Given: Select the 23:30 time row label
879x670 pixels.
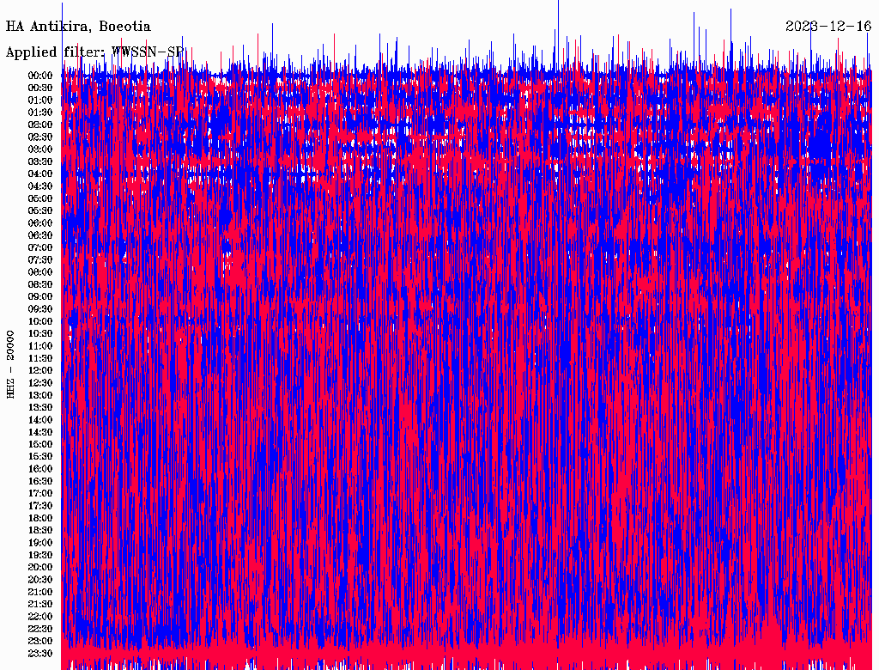Looking at the screenshot, I should (x=40, y=653).
